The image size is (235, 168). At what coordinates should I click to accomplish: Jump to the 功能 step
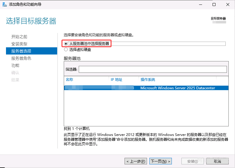[x=15, y=66]
